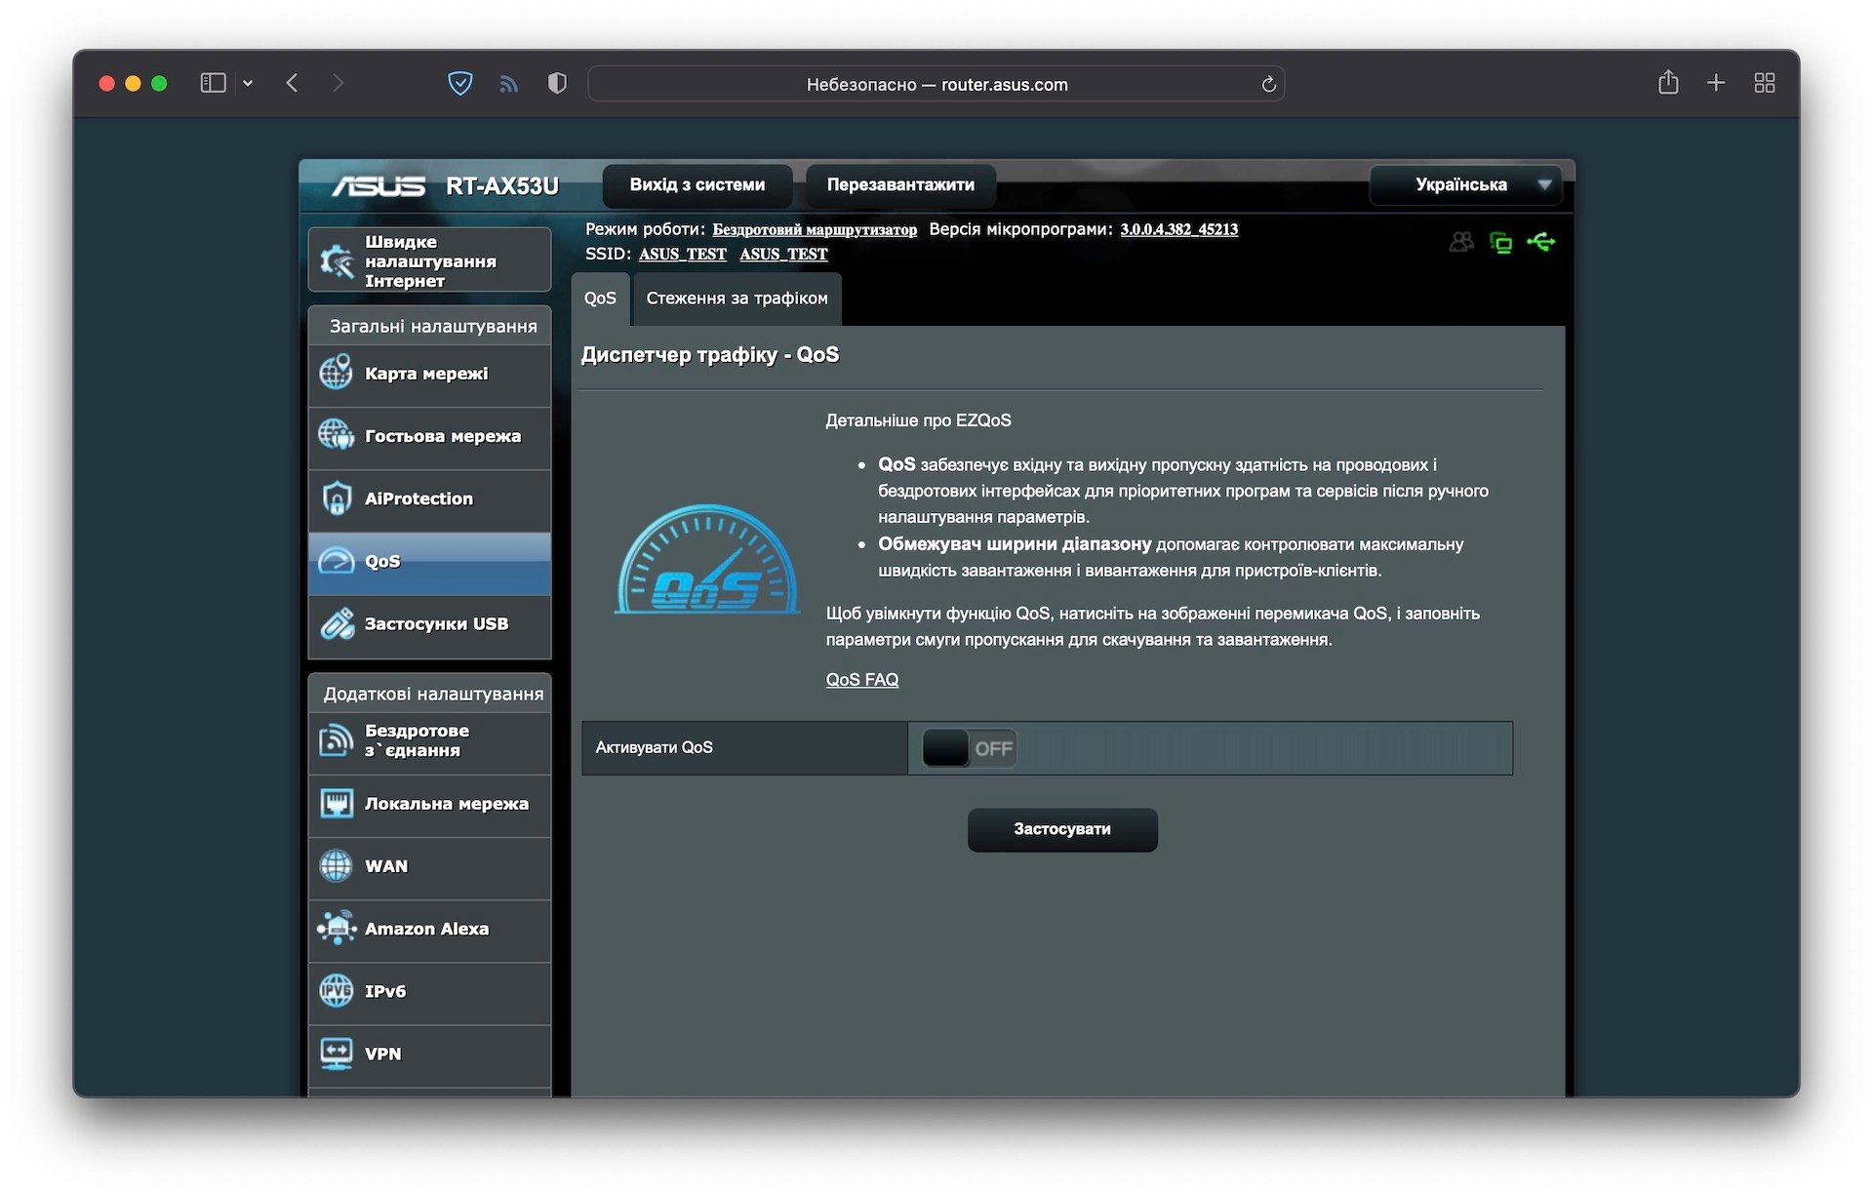Click second ASUS_TEST SSID link

coord(783,255)
